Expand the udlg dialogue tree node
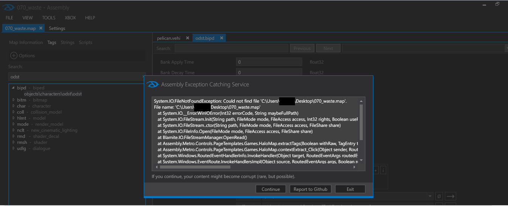This screenshot has width=508, height=206. tap(14, 148)
